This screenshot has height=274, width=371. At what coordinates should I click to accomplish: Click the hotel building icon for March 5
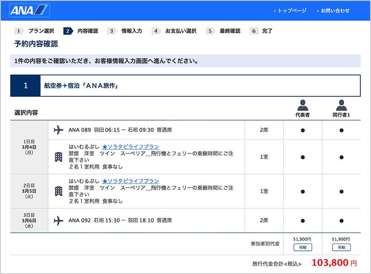59,191
